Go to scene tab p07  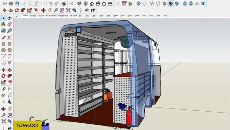click(123, 15)
